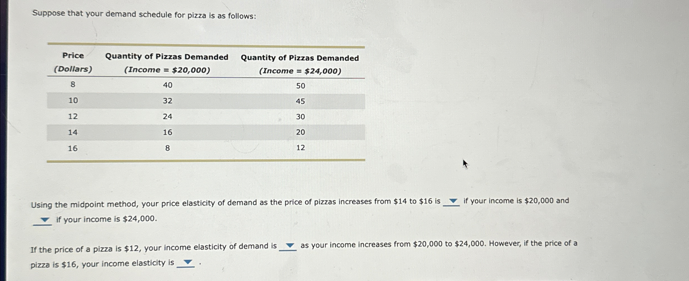Click the value 30 under Income $24,000
The width and height of the screenshot is (689, 281).
click(x=300, y=117)
